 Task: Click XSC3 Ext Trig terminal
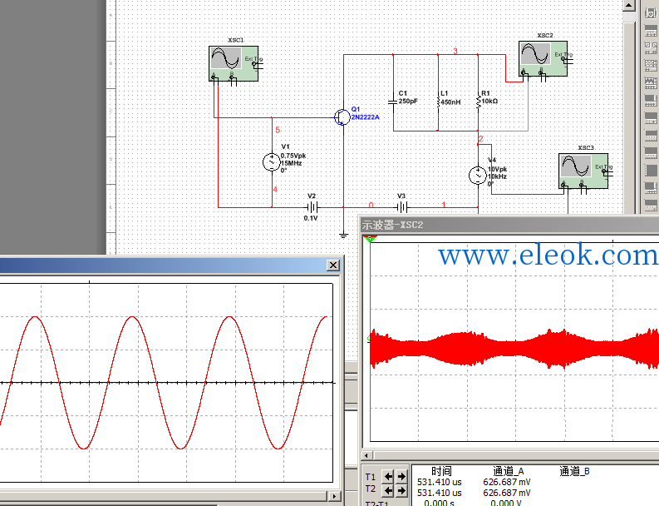(604, 170)
